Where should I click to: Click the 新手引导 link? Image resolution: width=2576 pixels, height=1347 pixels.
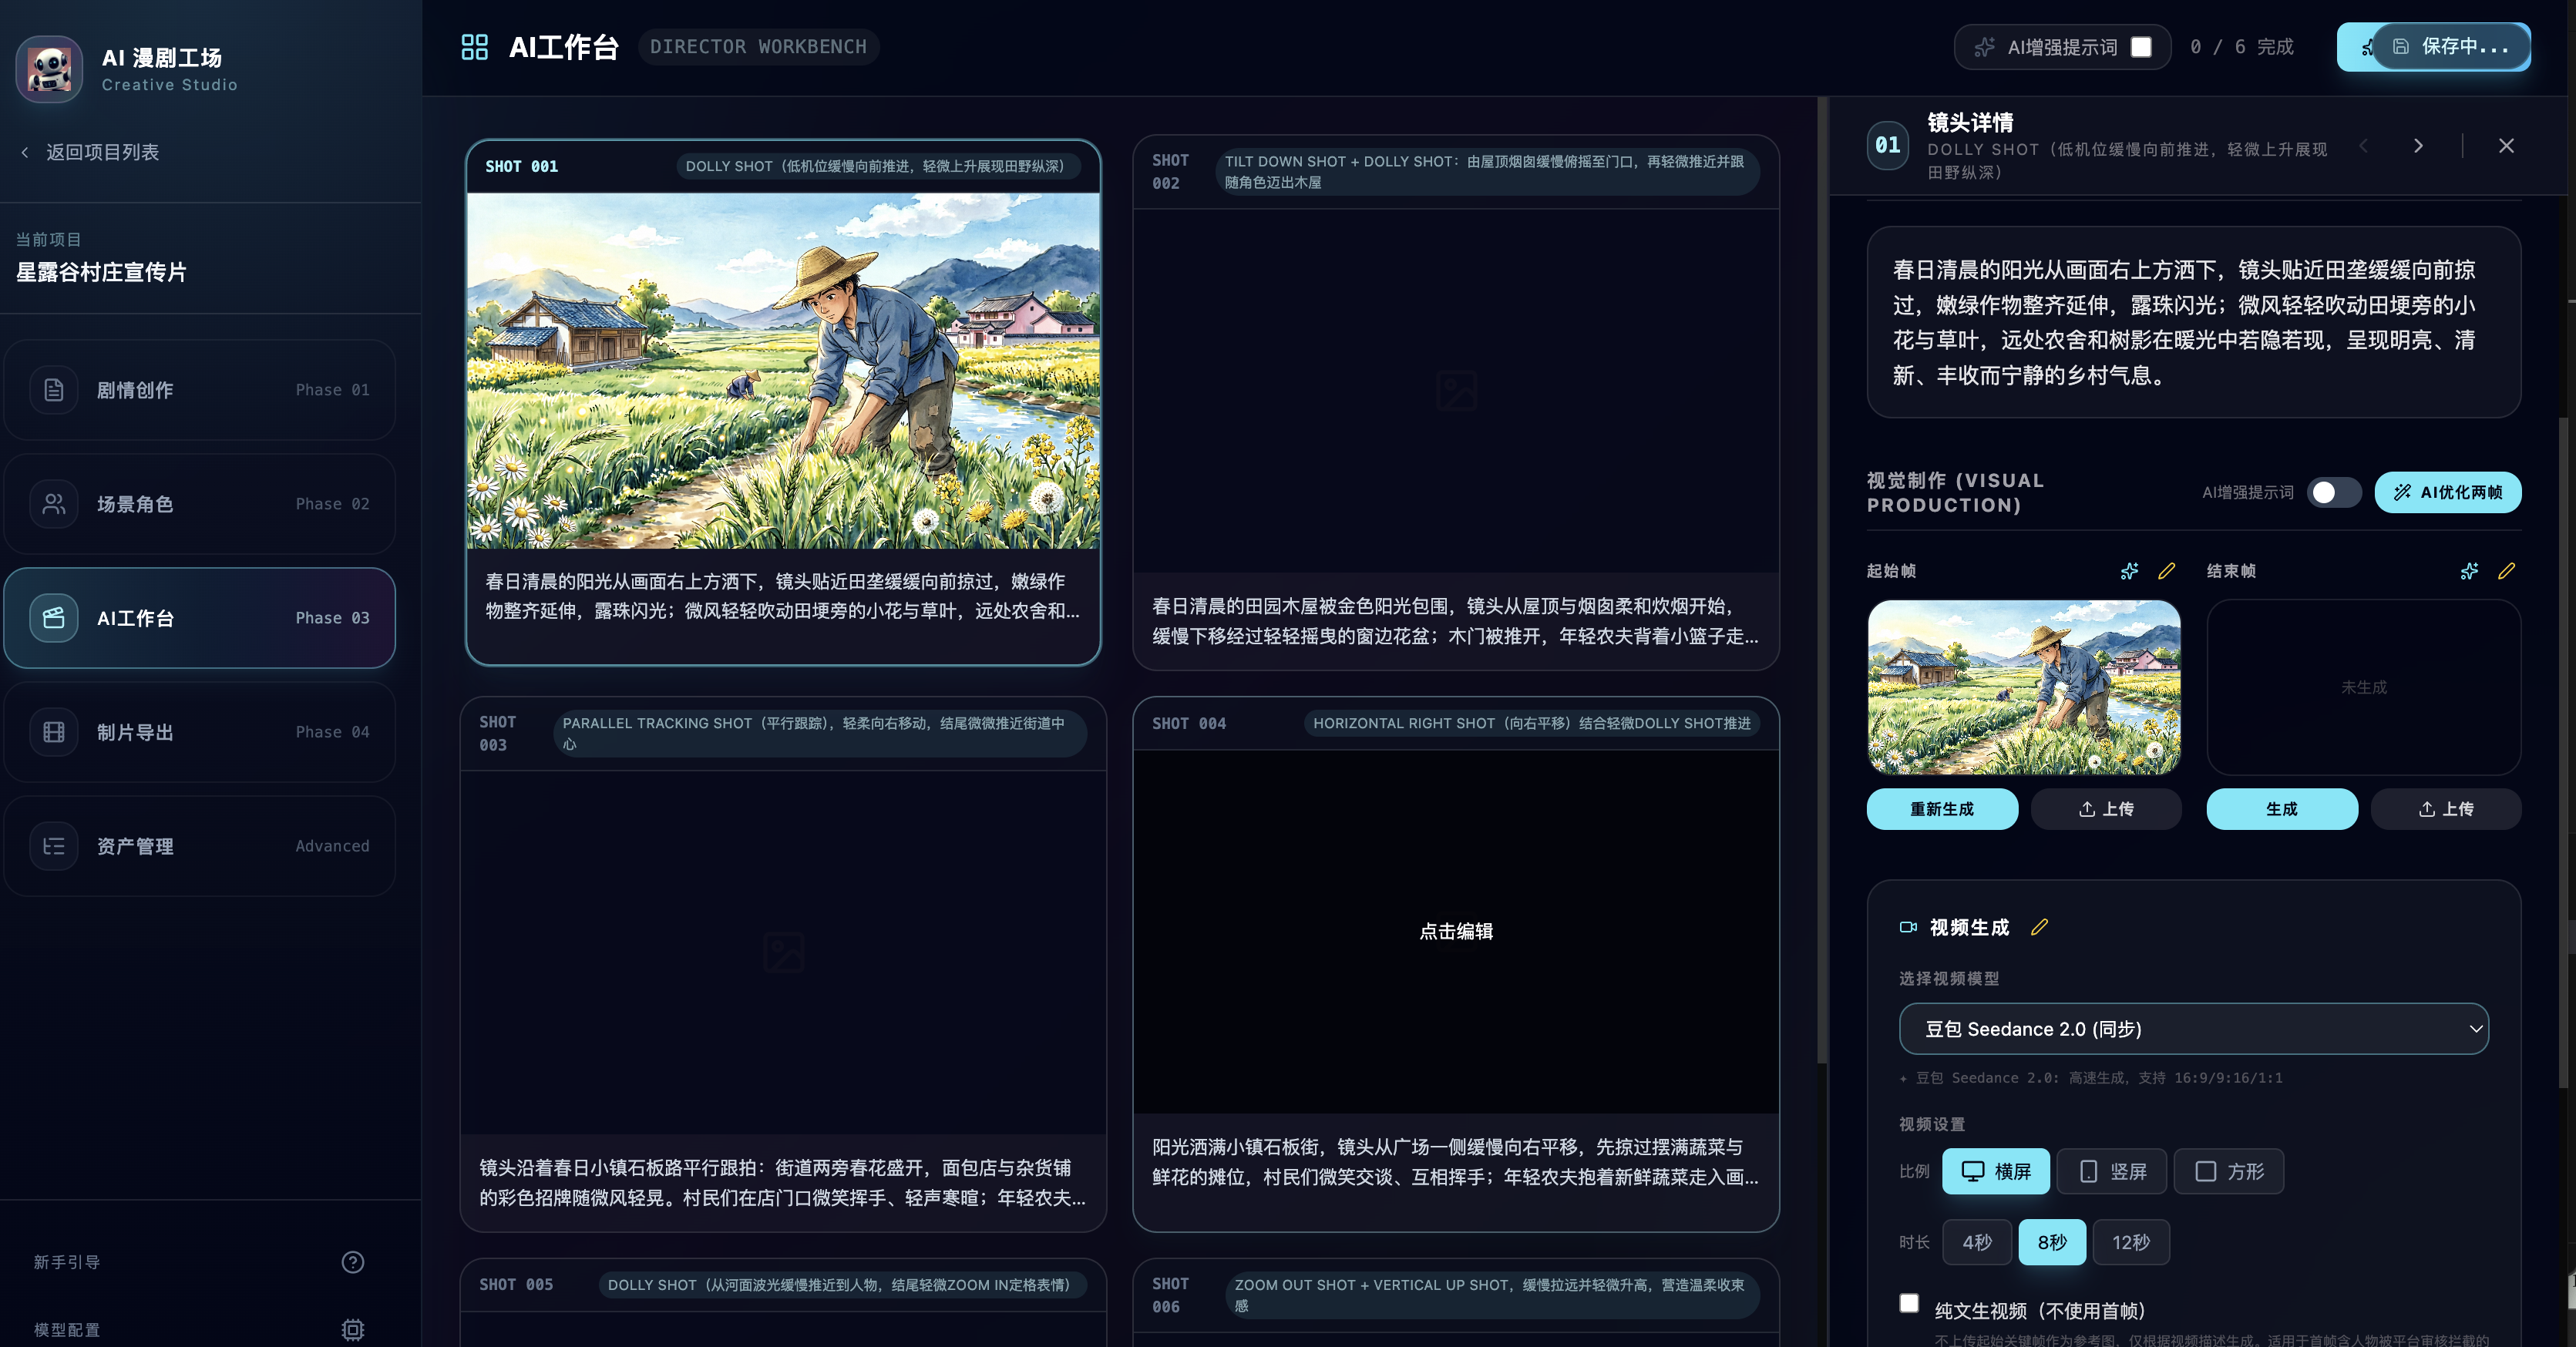point(67,1262)
